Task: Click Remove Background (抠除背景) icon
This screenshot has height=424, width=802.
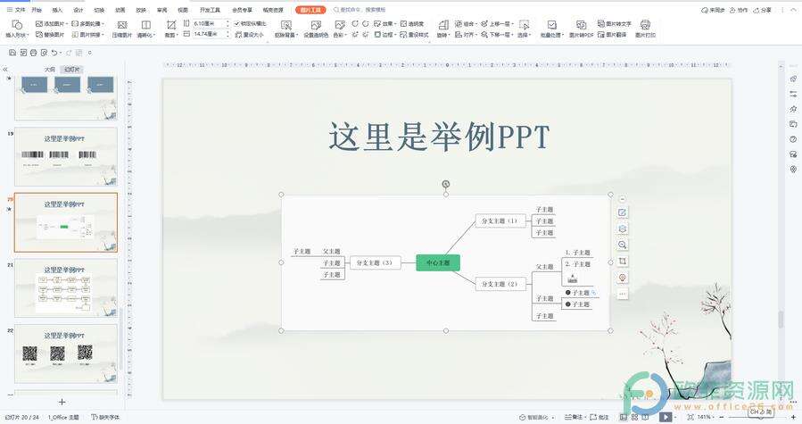Action: [x=285, y=25]
